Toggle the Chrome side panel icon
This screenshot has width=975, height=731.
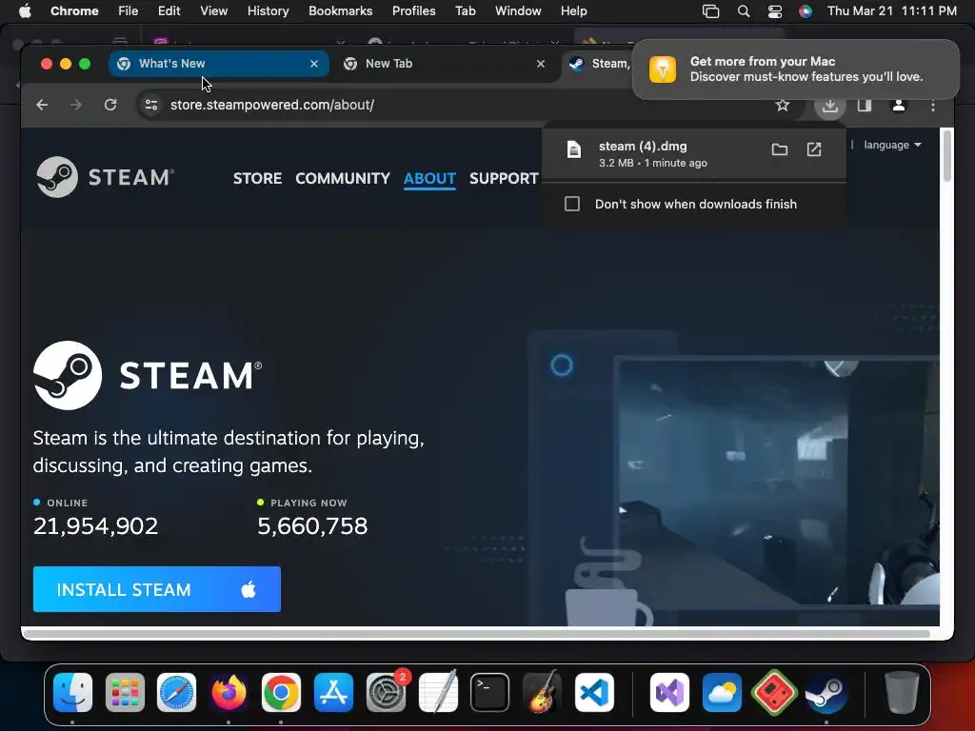click(x=865, y=105)
